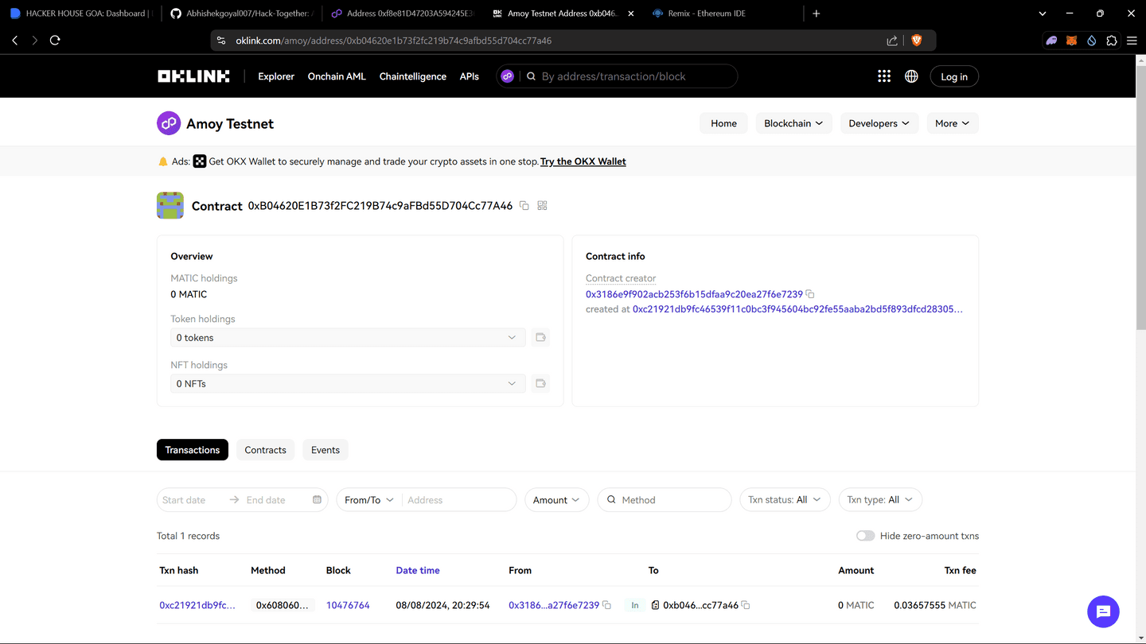
Task: Switch to the Abhishekgoyal007 GitHub tab
Action: [x=241, y=14]
